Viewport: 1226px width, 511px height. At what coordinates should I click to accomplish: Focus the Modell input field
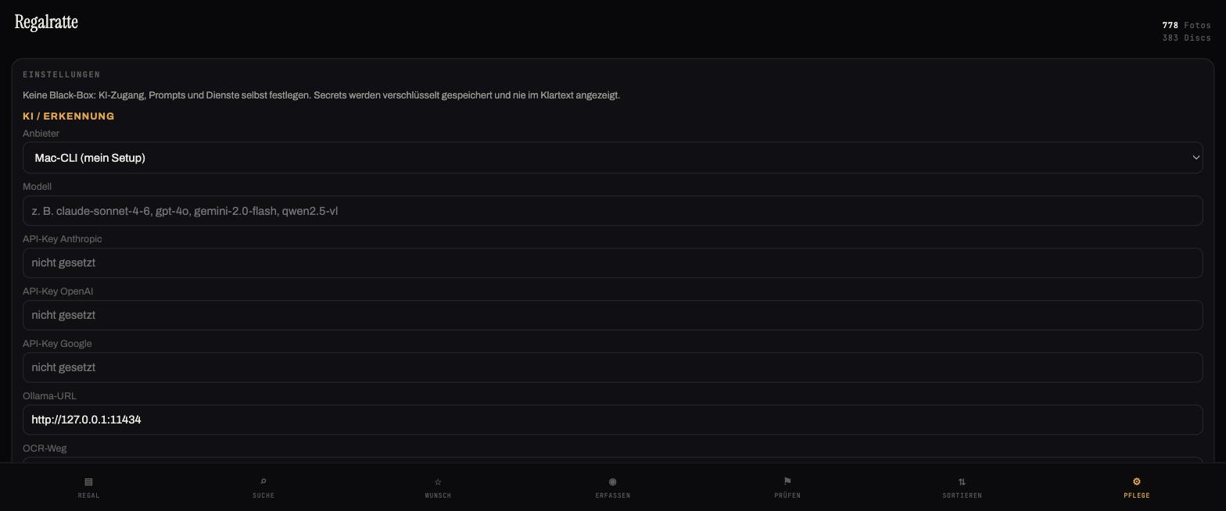[612, 211]
